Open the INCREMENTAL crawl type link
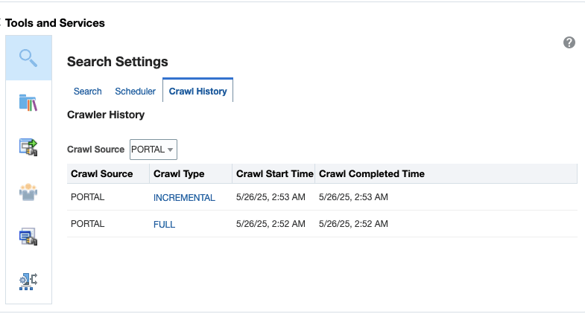 (184, 198)
